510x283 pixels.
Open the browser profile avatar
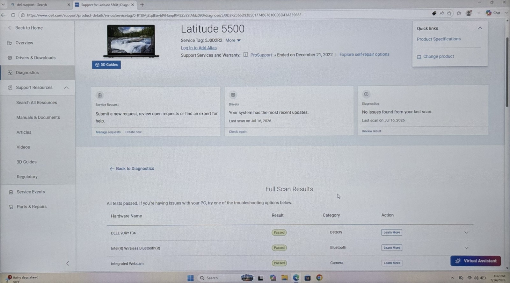tap(469, 13)
